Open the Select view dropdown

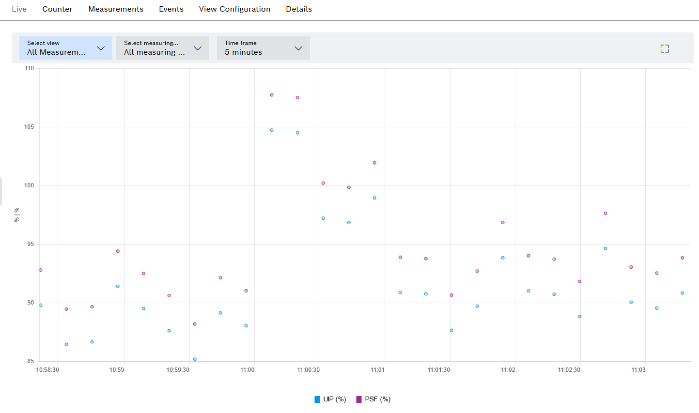tap(66, 48)
